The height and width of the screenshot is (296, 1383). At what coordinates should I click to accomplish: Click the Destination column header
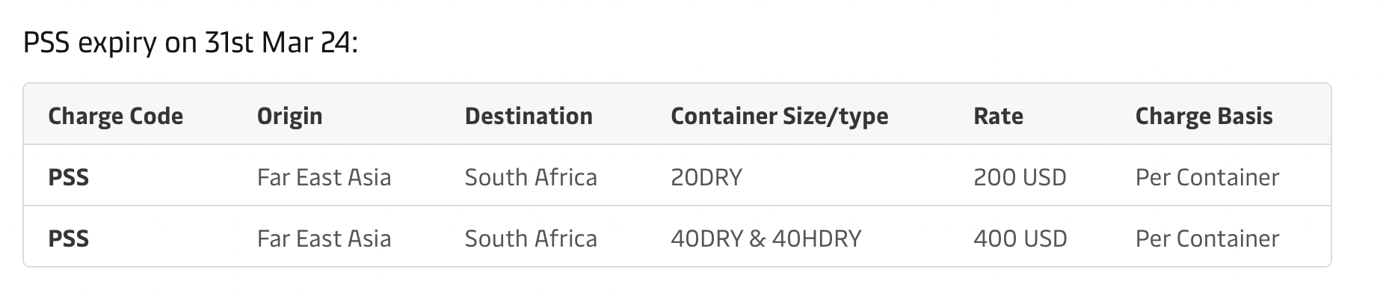(529, 116)
